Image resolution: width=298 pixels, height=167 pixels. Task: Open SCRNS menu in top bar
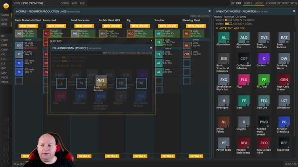click(x=65, y=3)
